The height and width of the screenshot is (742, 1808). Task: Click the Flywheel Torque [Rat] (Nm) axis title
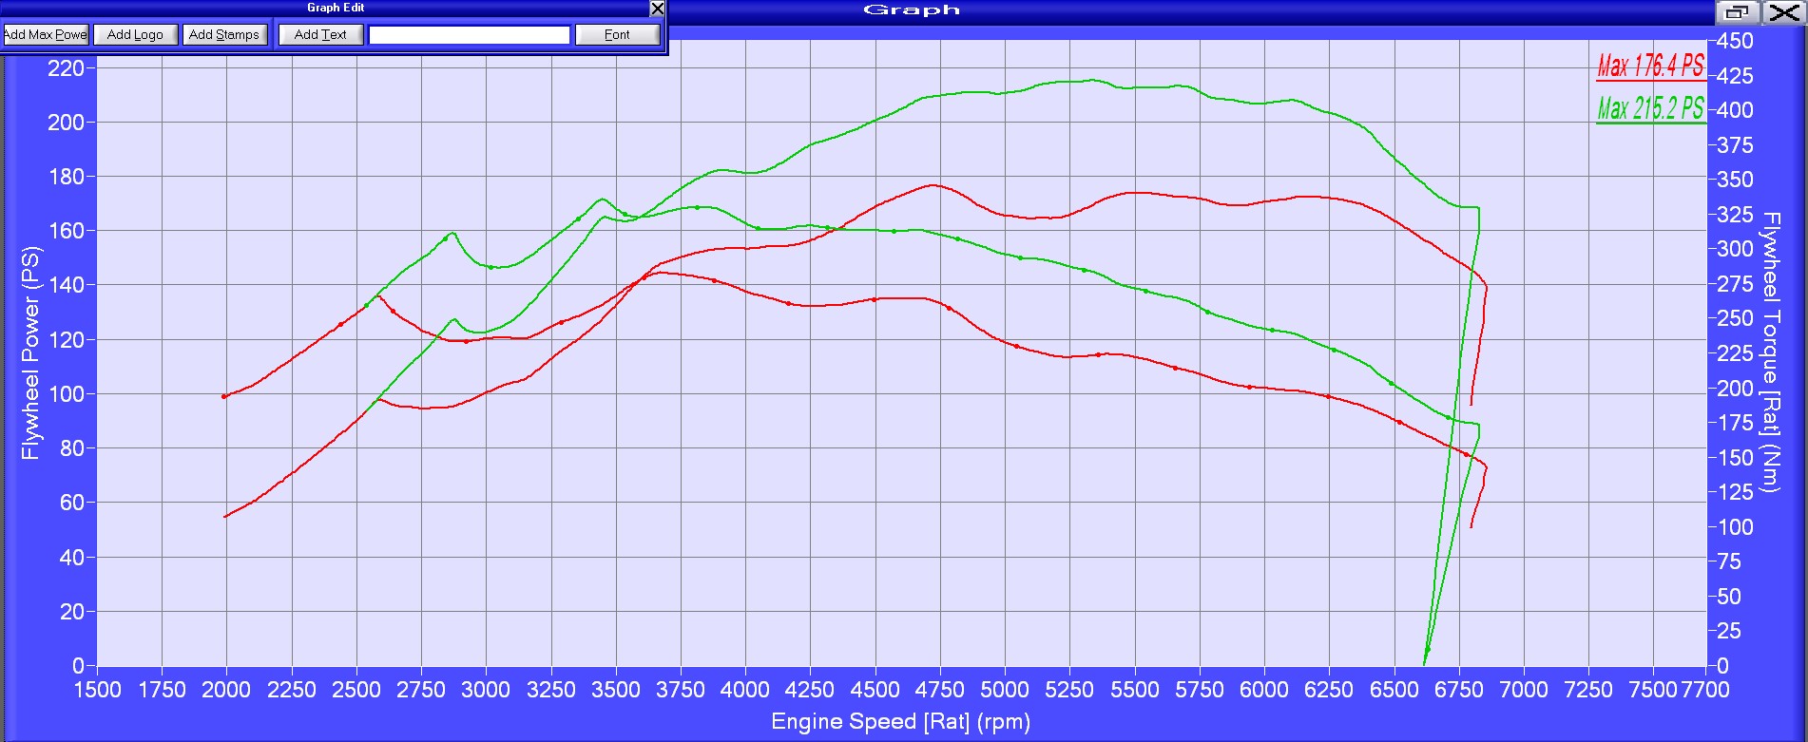(x=1770, y=352)
